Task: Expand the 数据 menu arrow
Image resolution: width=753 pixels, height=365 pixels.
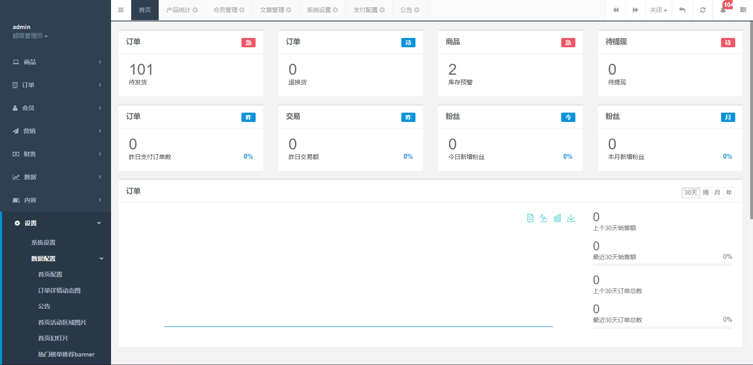Action: pos(100,177)
